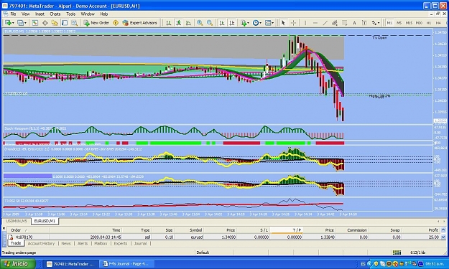Screen dimensions: 449x269
Task: Select the sell order 41878170 row
Action: [224, 237]
